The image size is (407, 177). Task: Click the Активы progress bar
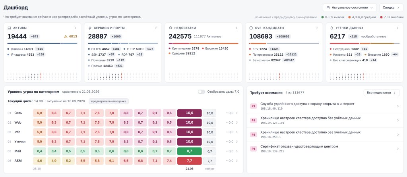coord(42,43)
